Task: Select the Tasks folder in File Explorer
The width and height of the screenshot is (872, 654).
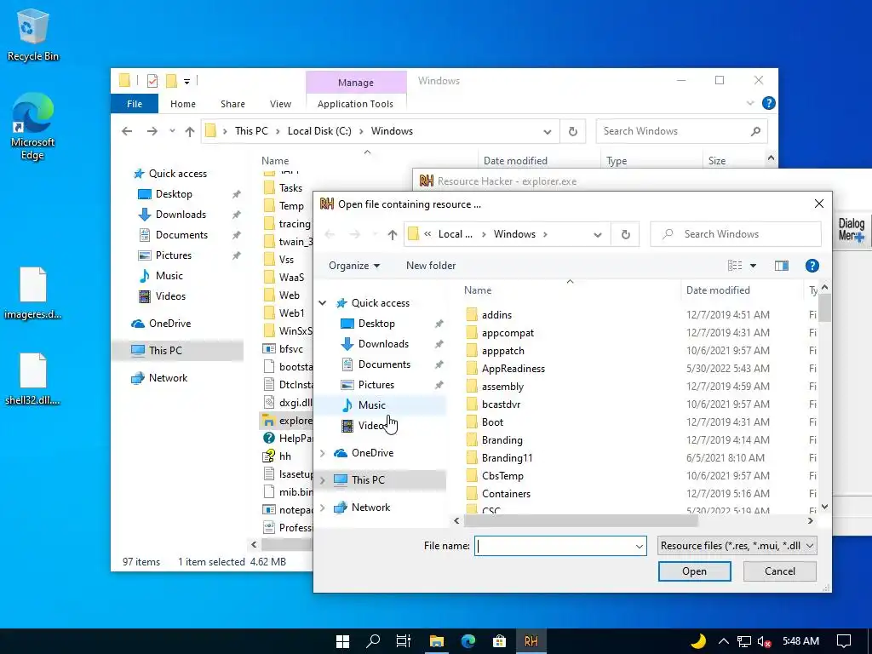Action: pos(290,188)
